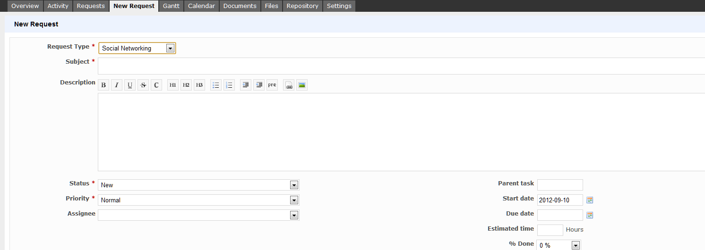The width and height of the screenshot is (705, 250).
Task: Insert Heading 1 with the H1 button
Action: click(x=173, y=85)
